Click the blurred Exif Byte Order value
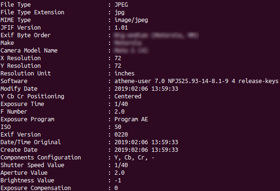The image size is (280, 191). point(157,35)
